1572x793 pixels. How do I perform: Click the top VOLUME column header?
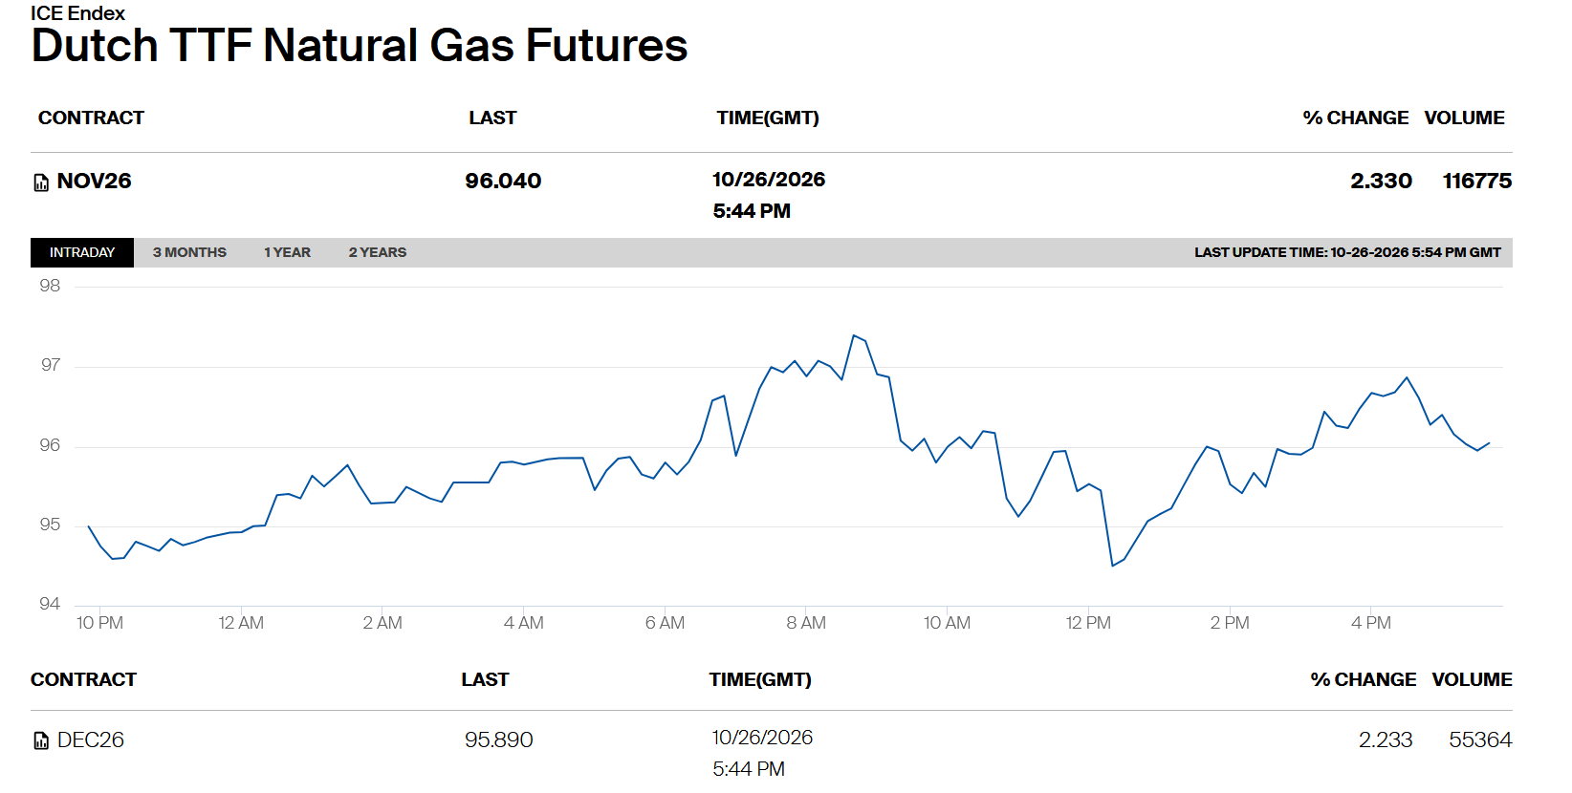(x=1464, y=118)
